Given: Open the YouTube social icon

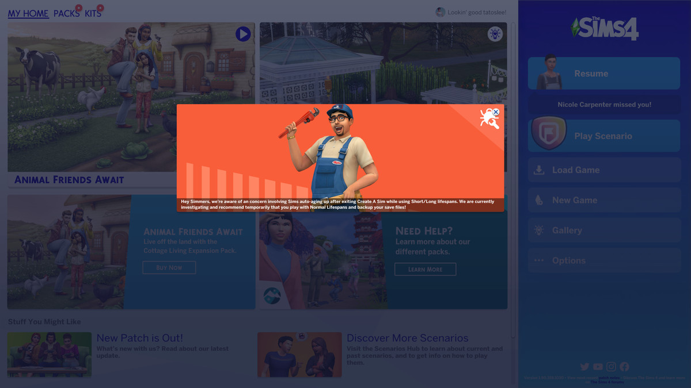Looking at the screenshot, I should [x=598, y=367].
